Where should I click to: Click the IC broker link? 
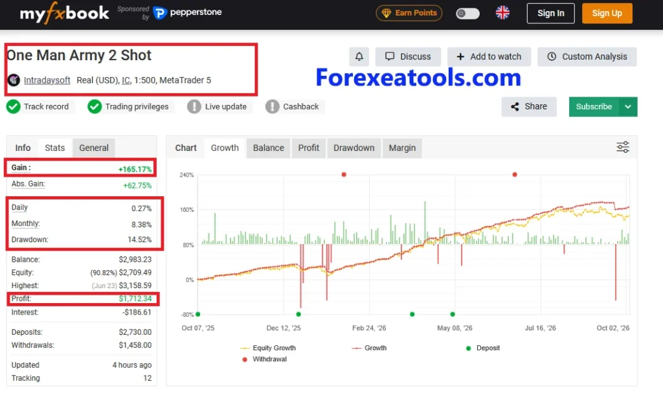(x=126, y=80)
